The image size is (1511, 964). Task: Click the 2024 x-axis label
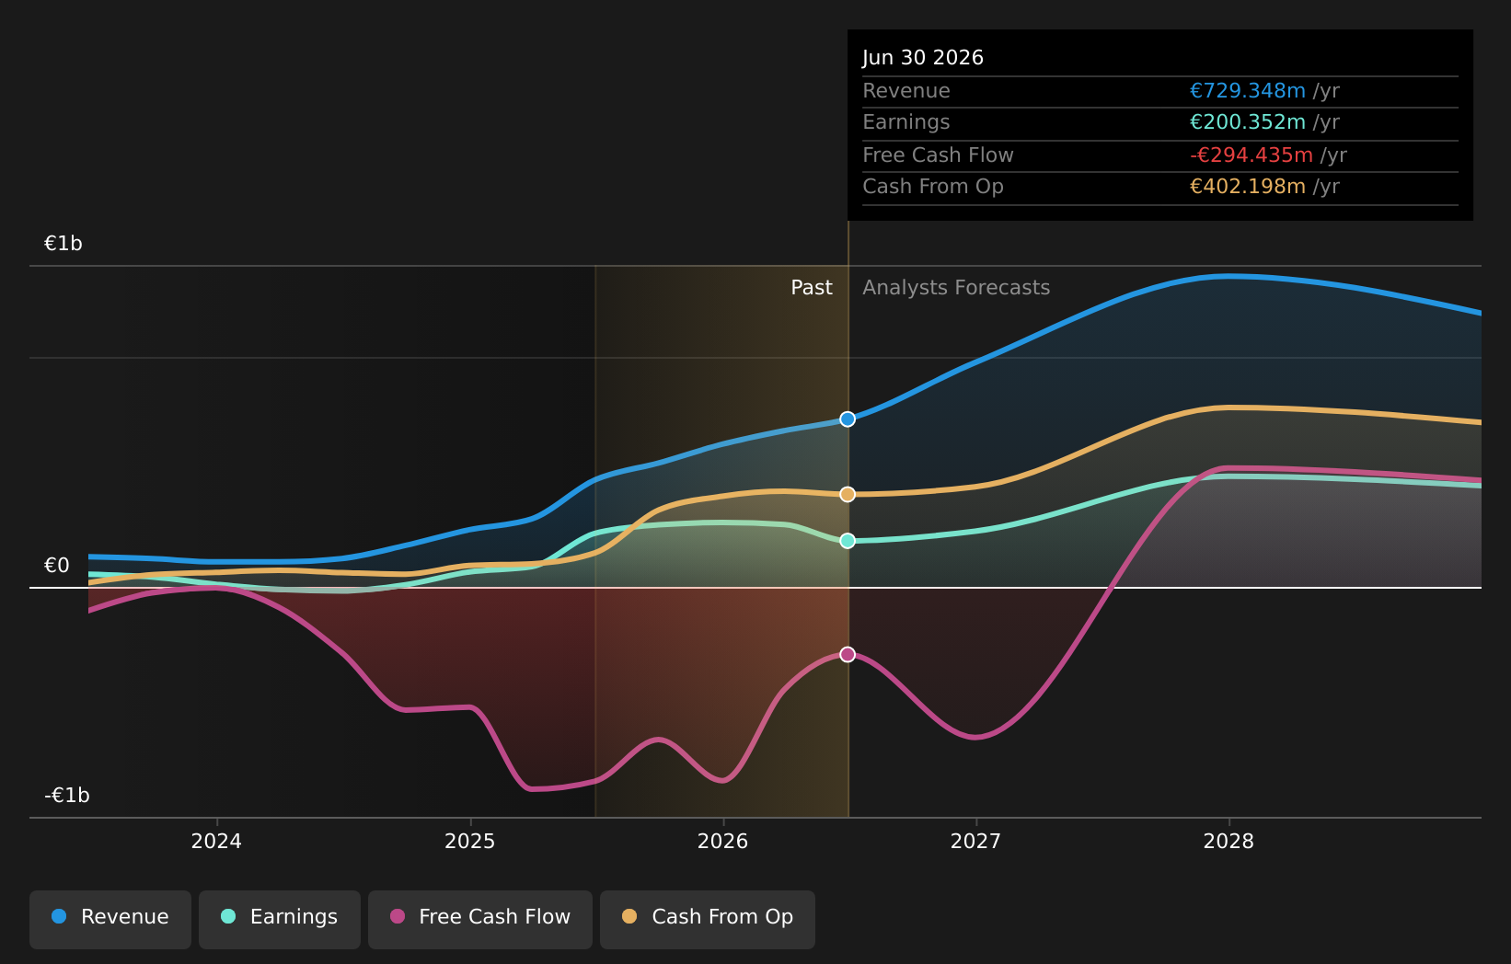coord(216,842)
